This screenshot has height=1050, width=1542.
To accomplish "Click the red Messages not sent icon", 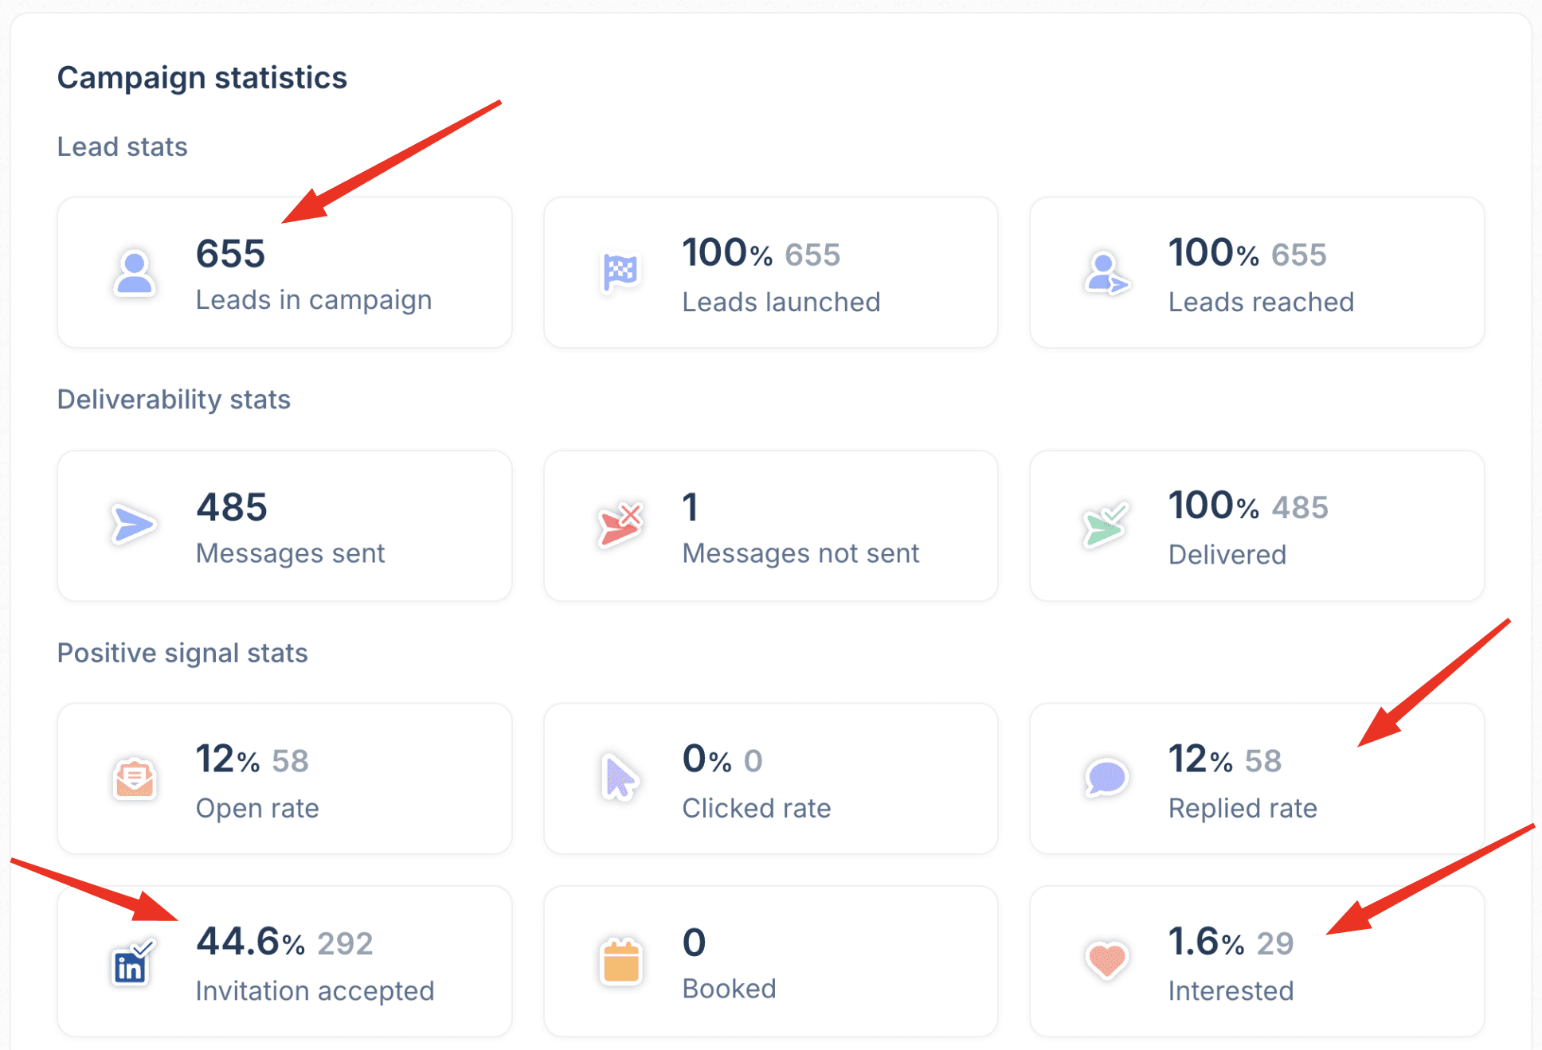I will (x=620, y=525).
